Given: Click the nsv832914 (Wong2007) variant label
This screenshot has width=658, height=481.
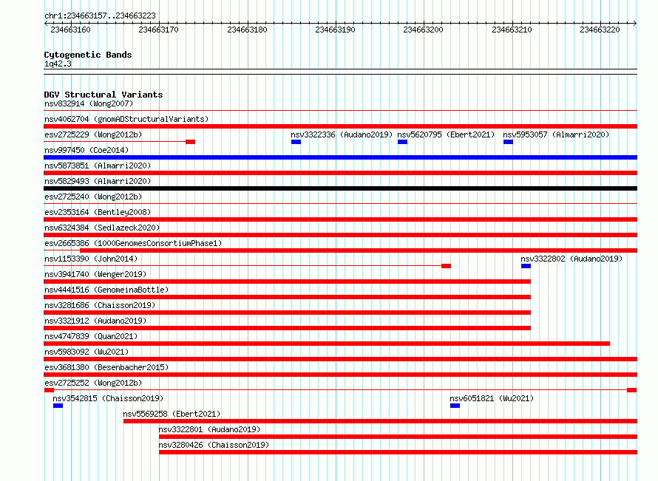Looking at the screenshot, I should 89,103.
